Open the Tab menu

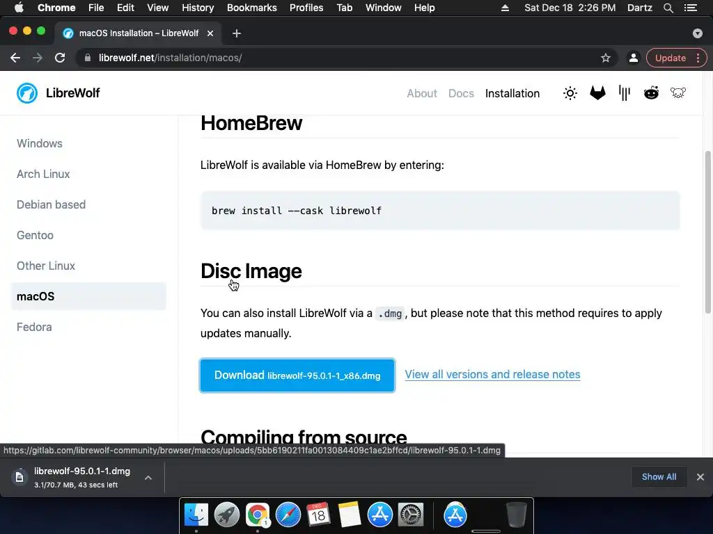point(344,8)
